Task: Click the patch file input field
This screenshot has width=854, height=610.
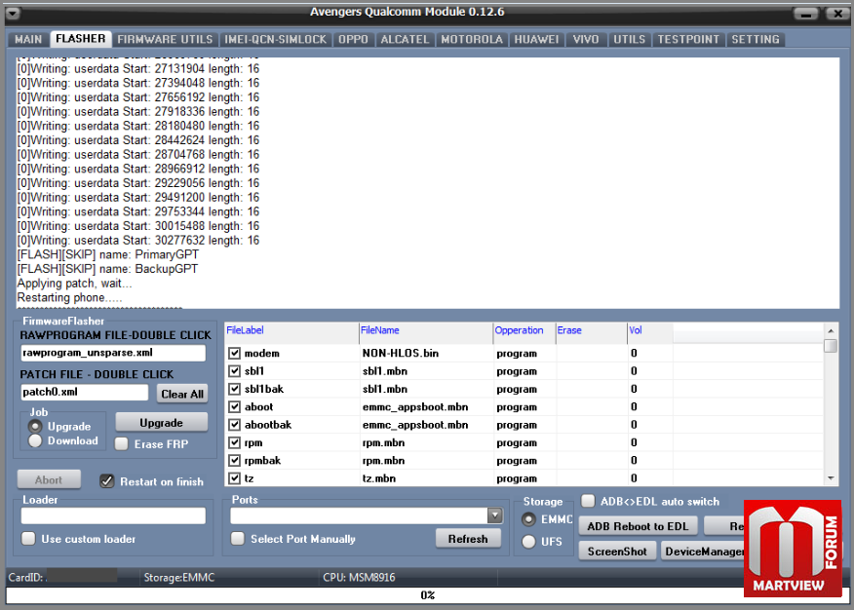Action: [85, 392]
